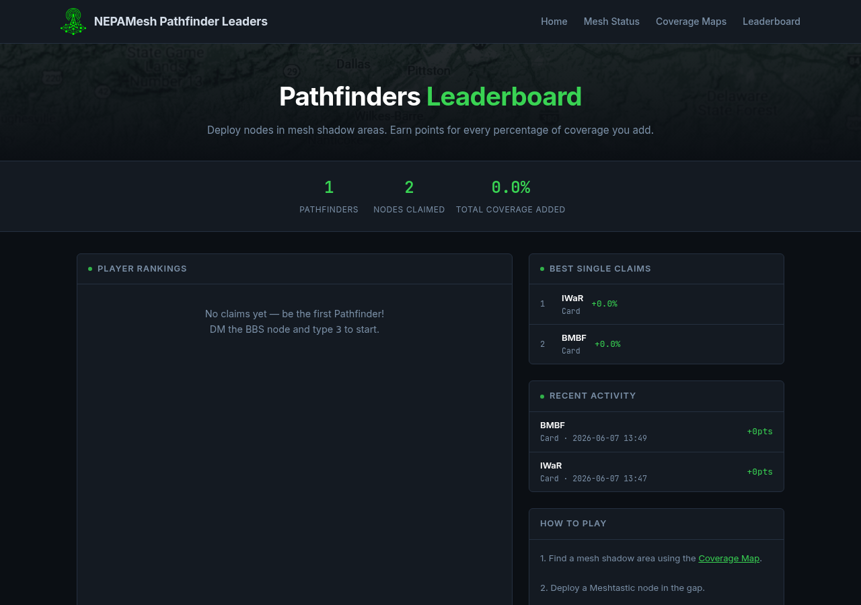The height and width of the screenshot is (605, 861).
Task: Open the NEPAMesh Pathfinder Leaders title link
Action: tap(181, 22)
